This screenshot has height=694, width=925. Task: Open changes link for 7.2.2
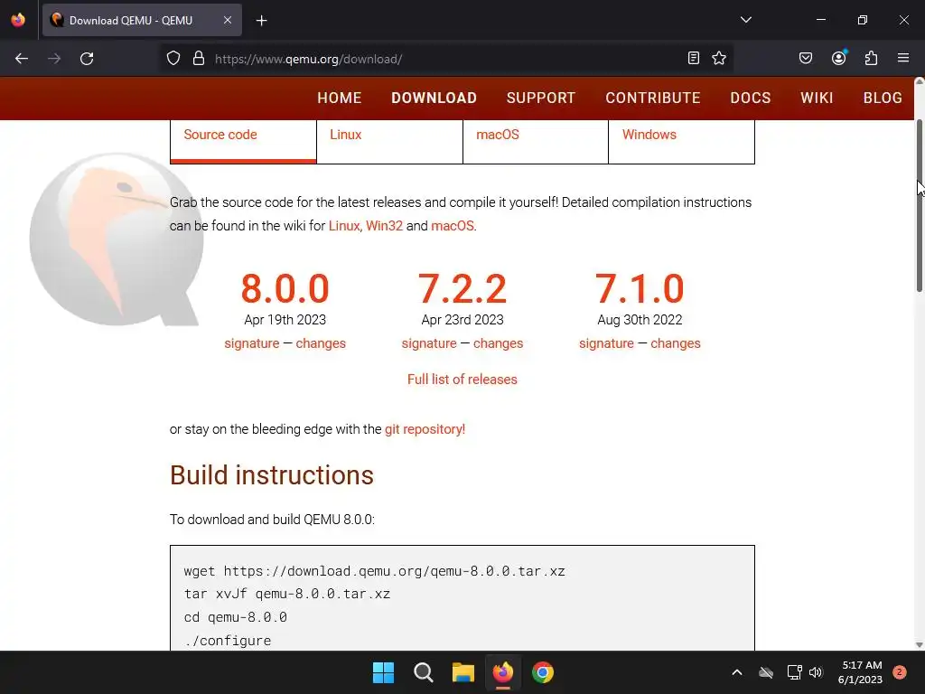coord(498,343)
